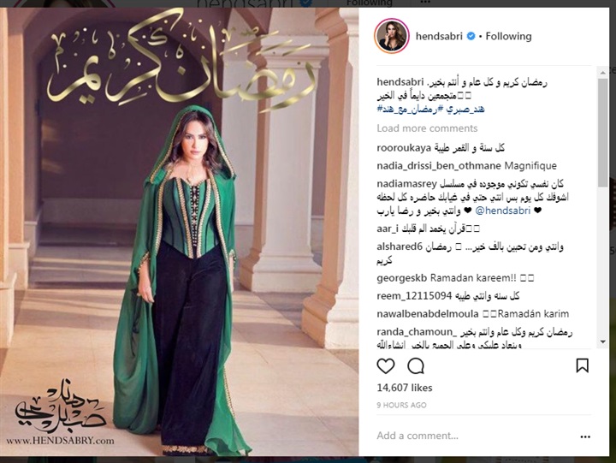
Task: Click the hendsabri profile avatar
Action: click(391, 36)
